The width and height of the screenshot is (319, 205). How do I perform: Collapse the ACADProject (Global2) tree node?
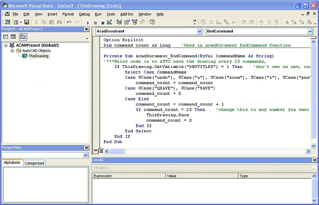(x=6, y=46)
